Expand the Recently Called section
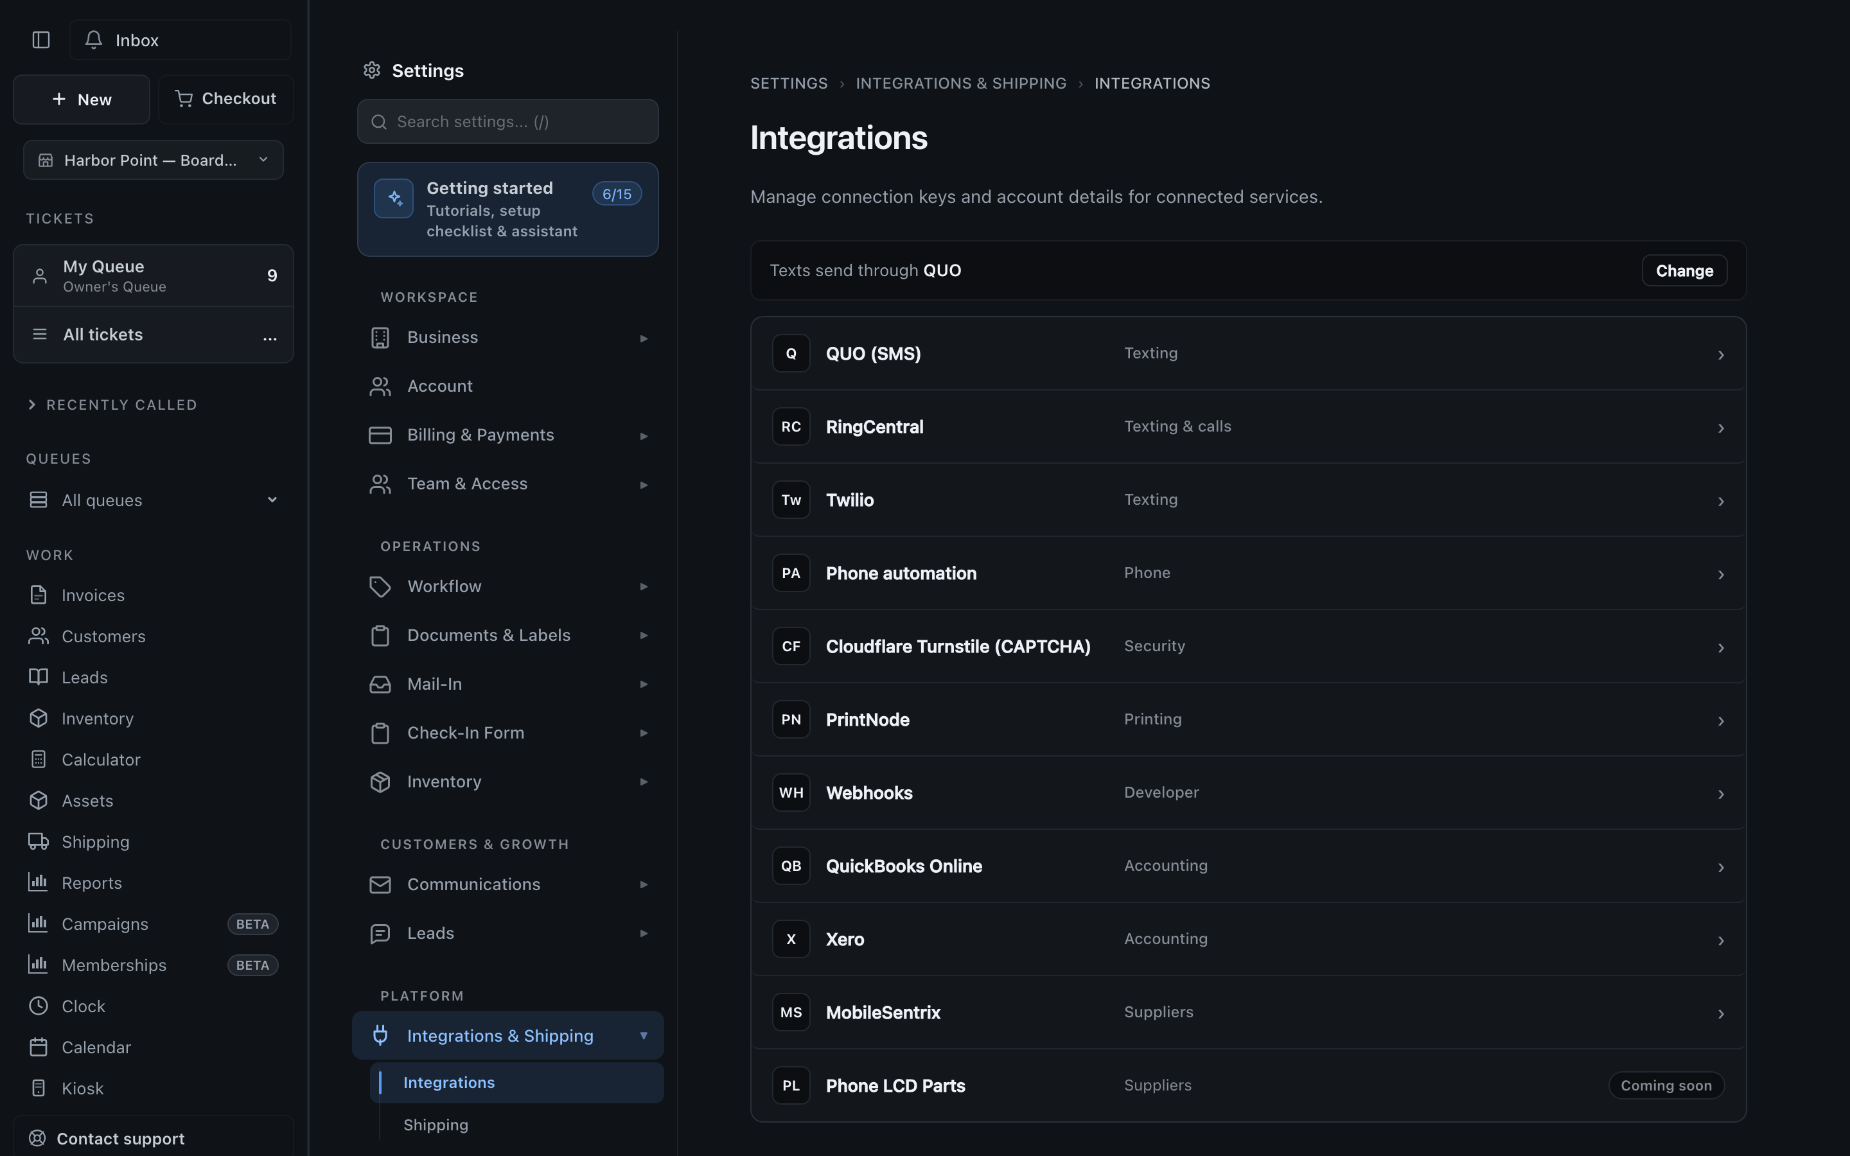Image resolution: width=1850 pixels, height=1156 pixels. 112,405
